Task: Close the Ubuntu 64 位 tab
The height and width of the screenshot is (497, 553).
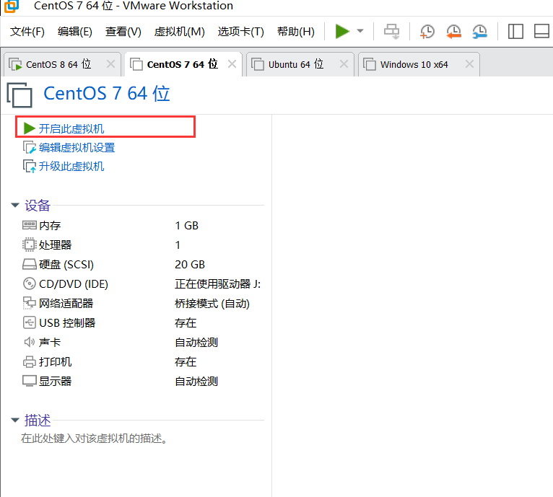Action: [344, 64]
